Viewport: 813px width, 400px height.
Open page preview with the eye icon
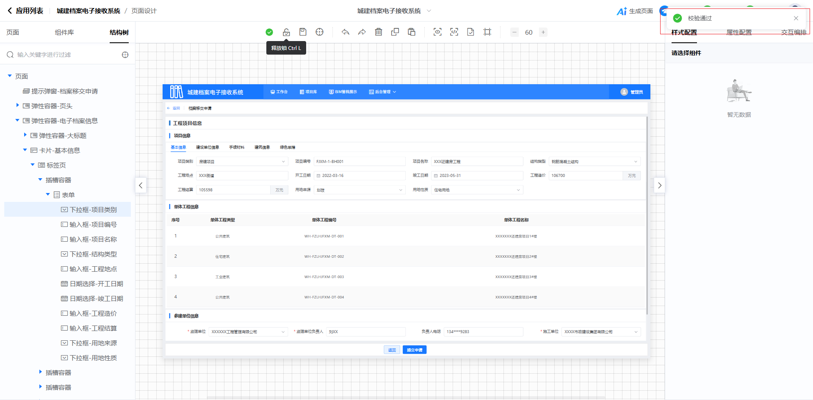(437, 32)
